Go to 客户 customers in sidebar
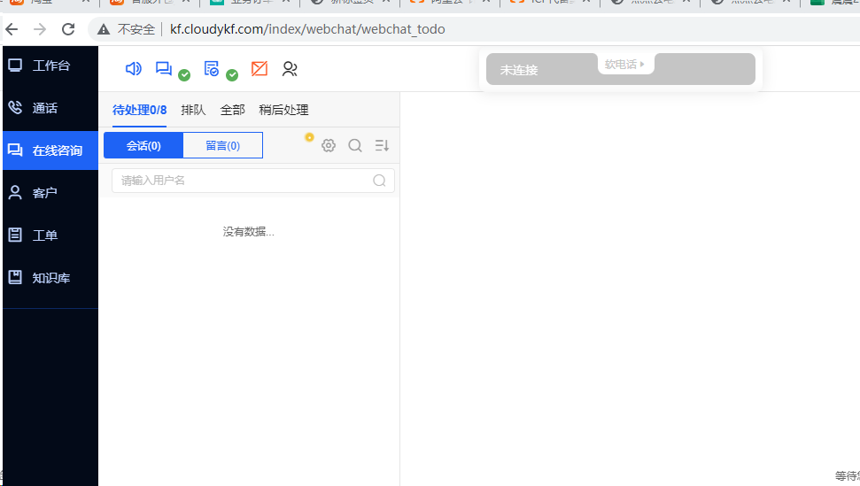 44,193
